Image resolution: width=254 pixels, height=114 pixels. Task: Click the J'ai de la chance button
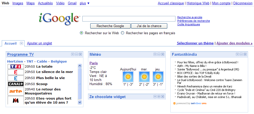pos(149,26)
